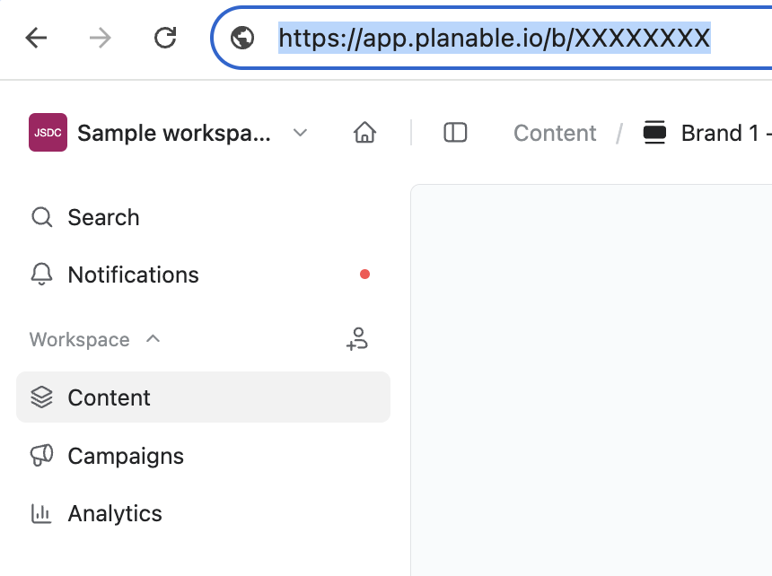
Task: Select Campaigns in the sidebar
Action: [126, 455]
